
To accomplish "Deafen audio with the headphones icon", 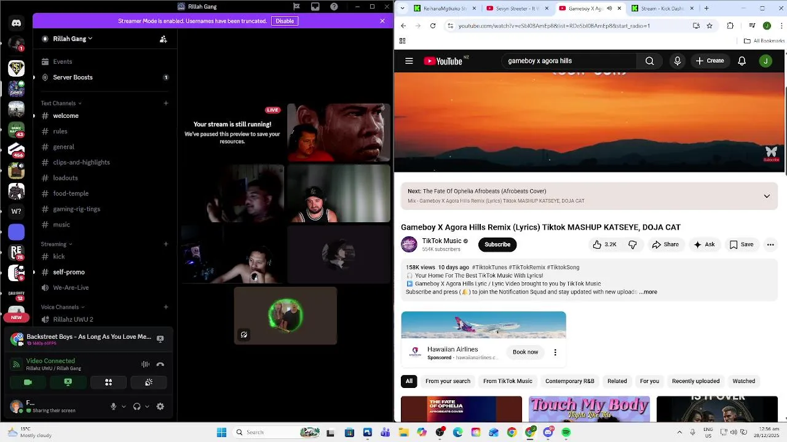I will pos(136,406).
